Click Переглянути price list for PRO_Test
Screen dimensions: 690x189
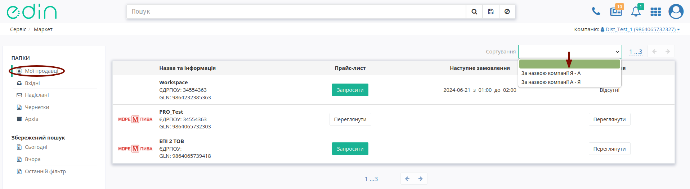(x=350, y=119)
